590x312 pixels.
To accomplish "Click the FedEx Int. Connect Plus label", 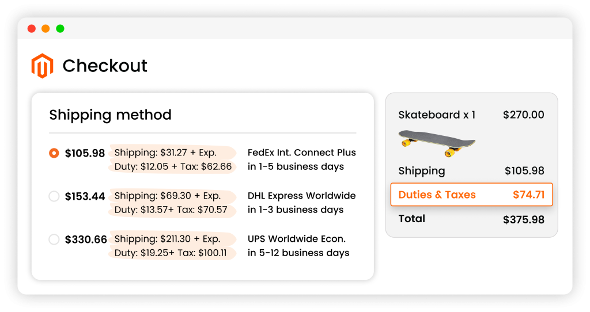I will 301,153.
